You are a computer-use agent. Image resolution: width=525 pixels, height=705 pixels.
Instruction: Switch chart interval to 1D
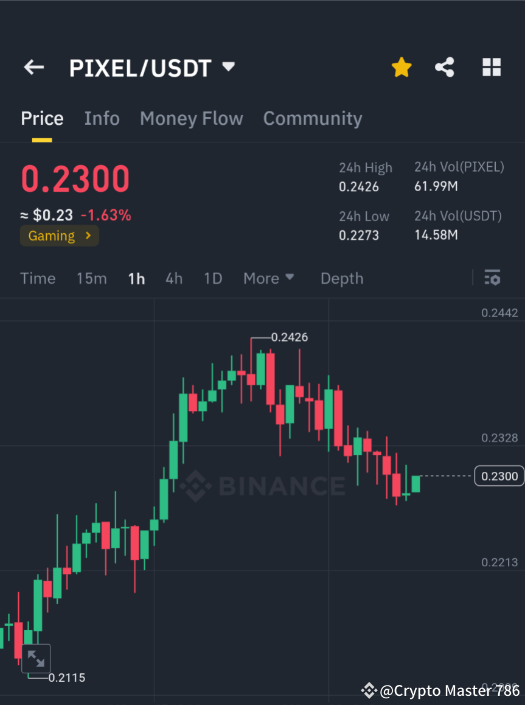(x=213, y=278)
